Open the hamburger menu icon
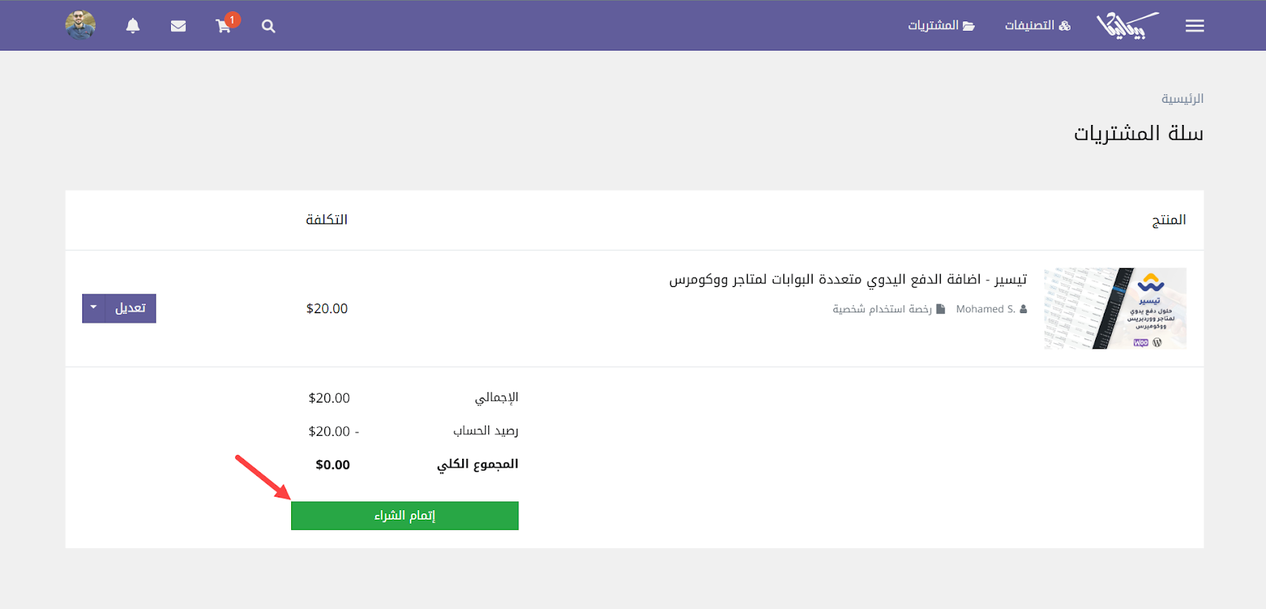Screen dimensions: 1266x609 pos(1194,26)
